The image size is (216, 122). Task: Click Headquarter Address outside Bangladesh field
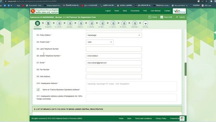[x=131, y=98]
